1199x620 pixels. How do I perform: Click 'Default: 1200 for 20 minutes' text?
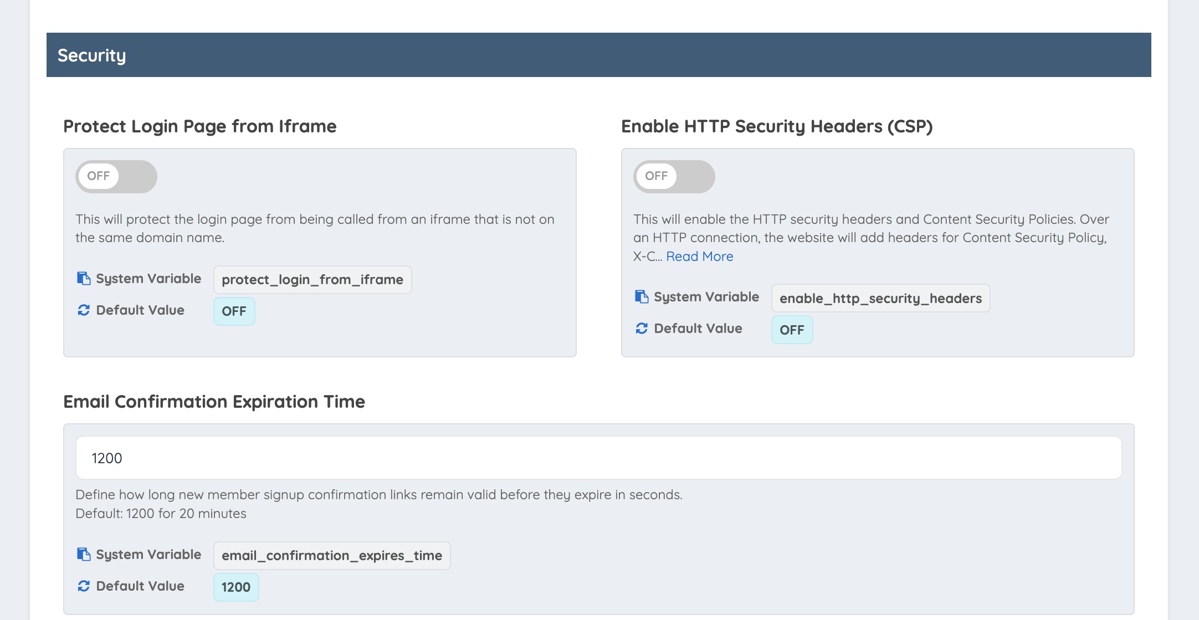point(161,514)
